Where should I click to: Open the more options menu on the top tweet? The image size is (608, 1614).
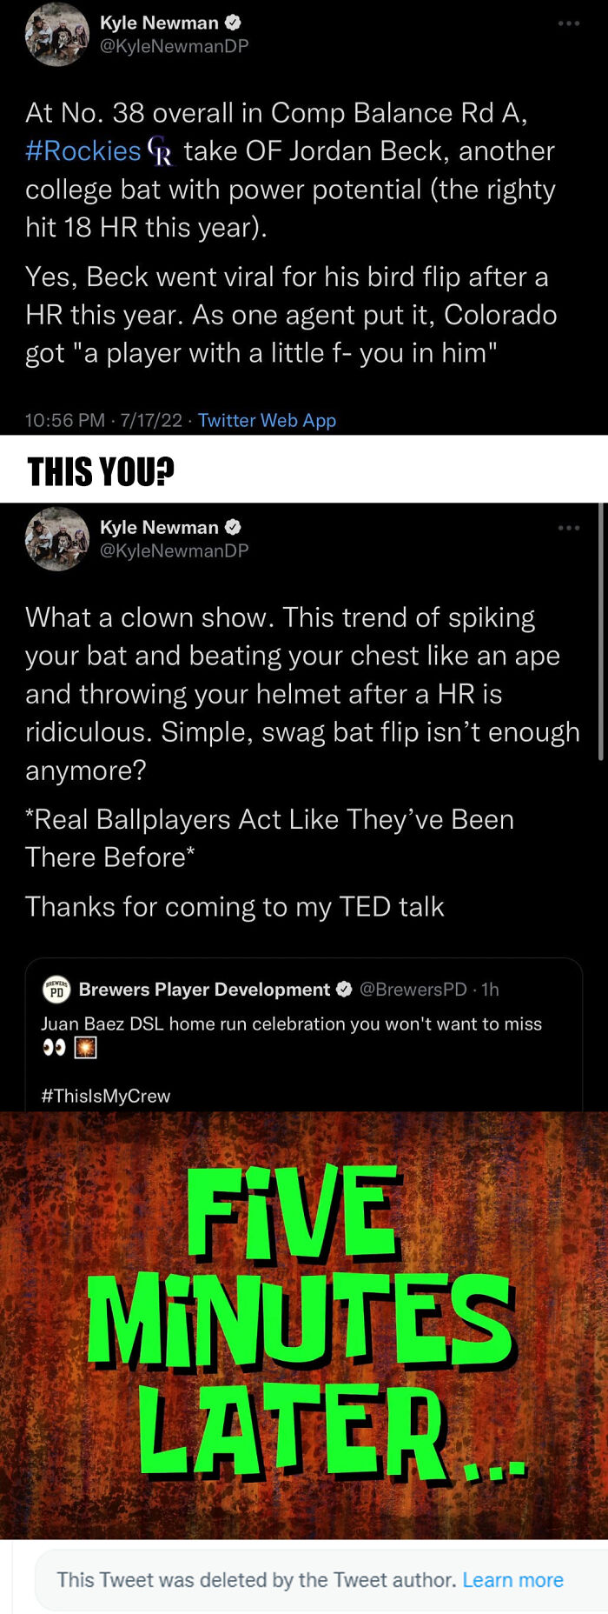pyautogui.click(x=570, y=23)
